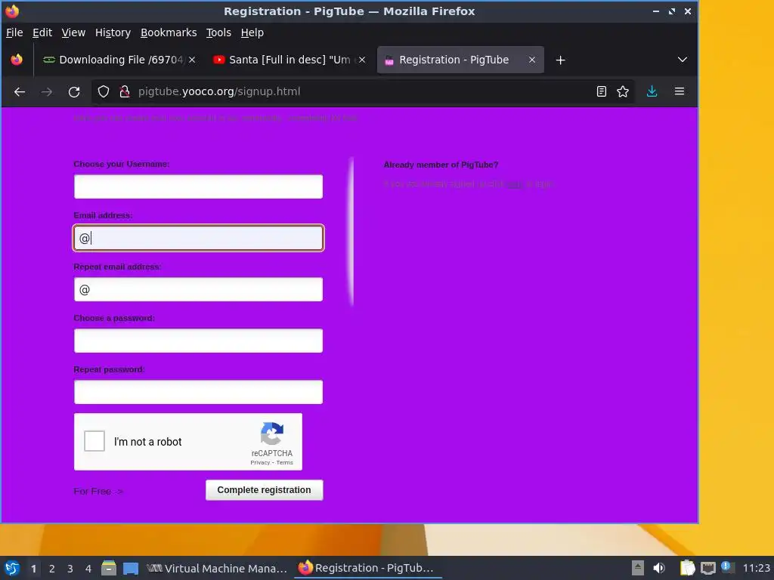Open the Firefox hamburger application menu

[x=680, y=91]
